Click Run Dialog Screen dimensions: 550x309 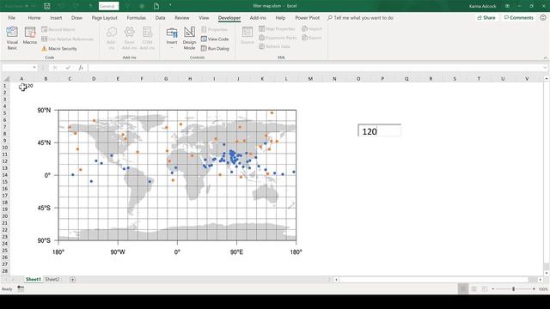[215, 49]
